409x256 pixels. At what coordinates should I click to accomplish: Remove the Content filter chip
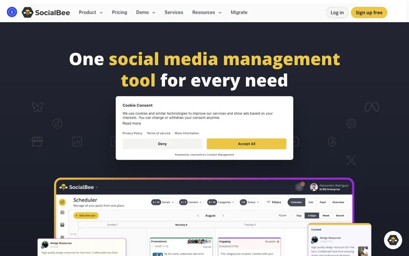tap(201, 202)
